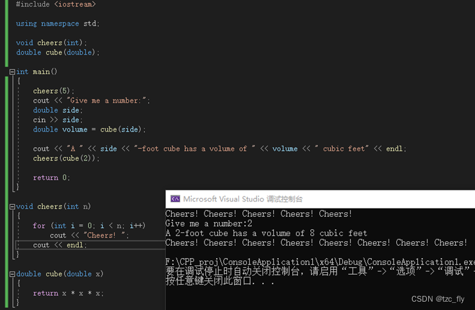This screenshot has width=475, height=310.
Task: Click the Microsoft Visual Studio console title text
Action: pyautogui.click(x=243, y=199)
